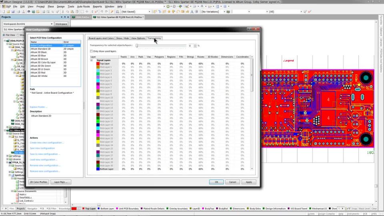Click the Move Selection crosshair icon
This screenshot has width=384, height=216.
click(87, 12)
